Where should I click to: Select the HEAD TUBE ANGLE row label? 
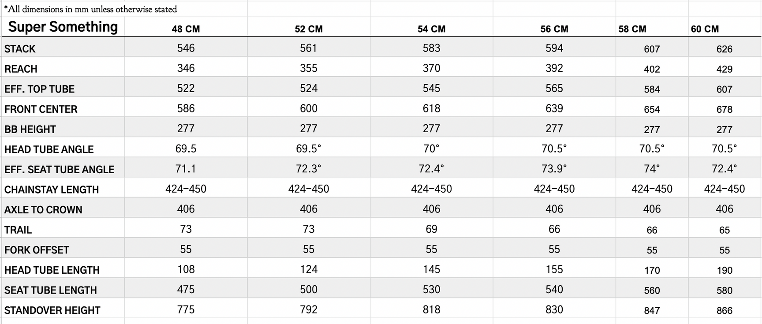pyautogui.click(x=49, y=149)
